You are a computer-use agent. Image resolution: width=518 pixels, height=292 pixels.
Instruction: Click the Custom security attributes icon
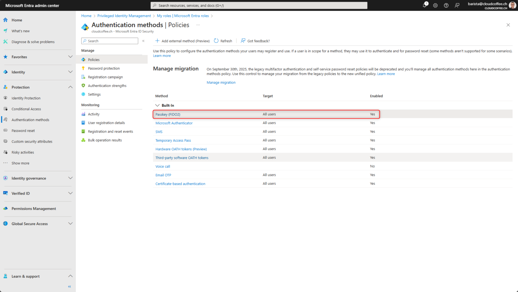(5, 141)
